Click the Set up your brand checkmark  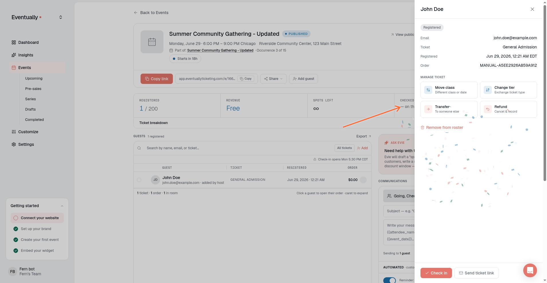coord(16,229)
